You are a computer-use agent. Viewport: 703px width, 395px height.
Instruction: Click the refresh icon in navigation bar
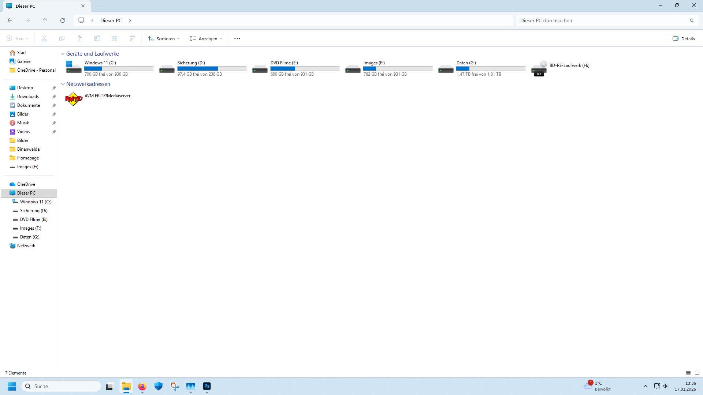pyautogui.click(x=63, y=20)
